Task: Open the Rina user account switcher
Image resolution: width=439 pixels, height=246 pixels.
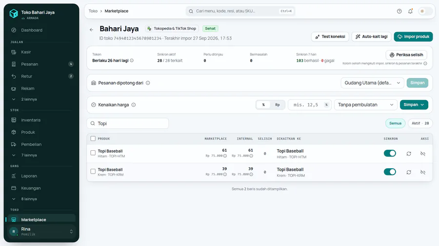Action: pos(41,231)
